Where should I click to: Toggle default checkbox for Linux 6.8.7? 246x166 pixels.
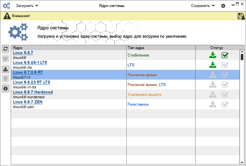(225, 55)
